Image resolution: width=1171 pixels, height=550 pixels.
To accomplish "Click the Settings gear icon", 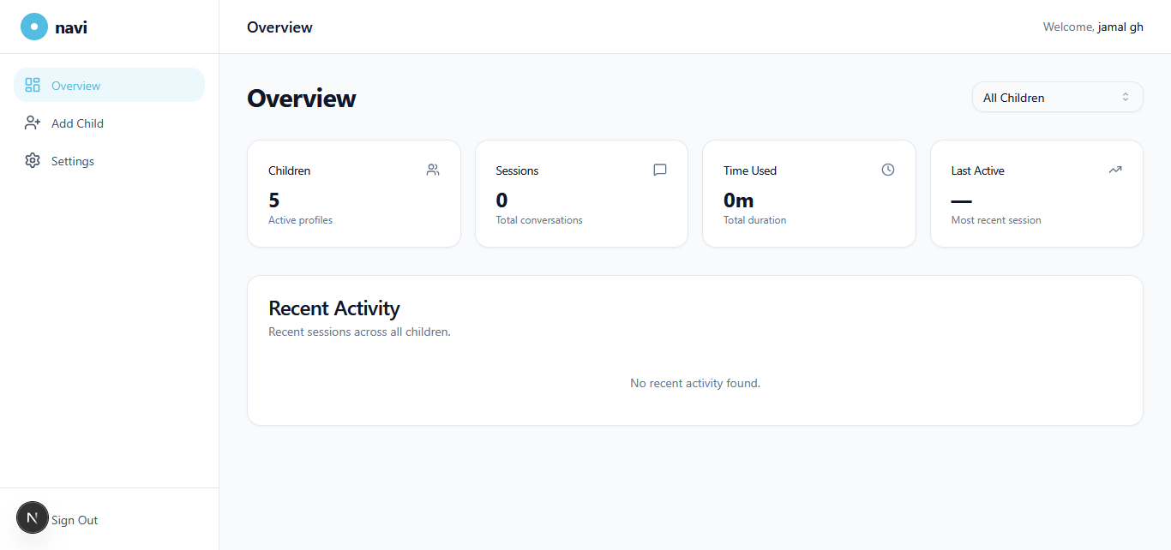I will coord(33,160).
